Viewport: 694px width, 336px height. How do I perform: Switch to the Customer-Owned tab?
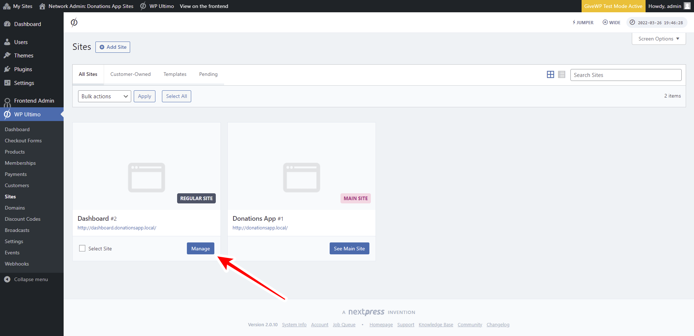pos(130,74)
